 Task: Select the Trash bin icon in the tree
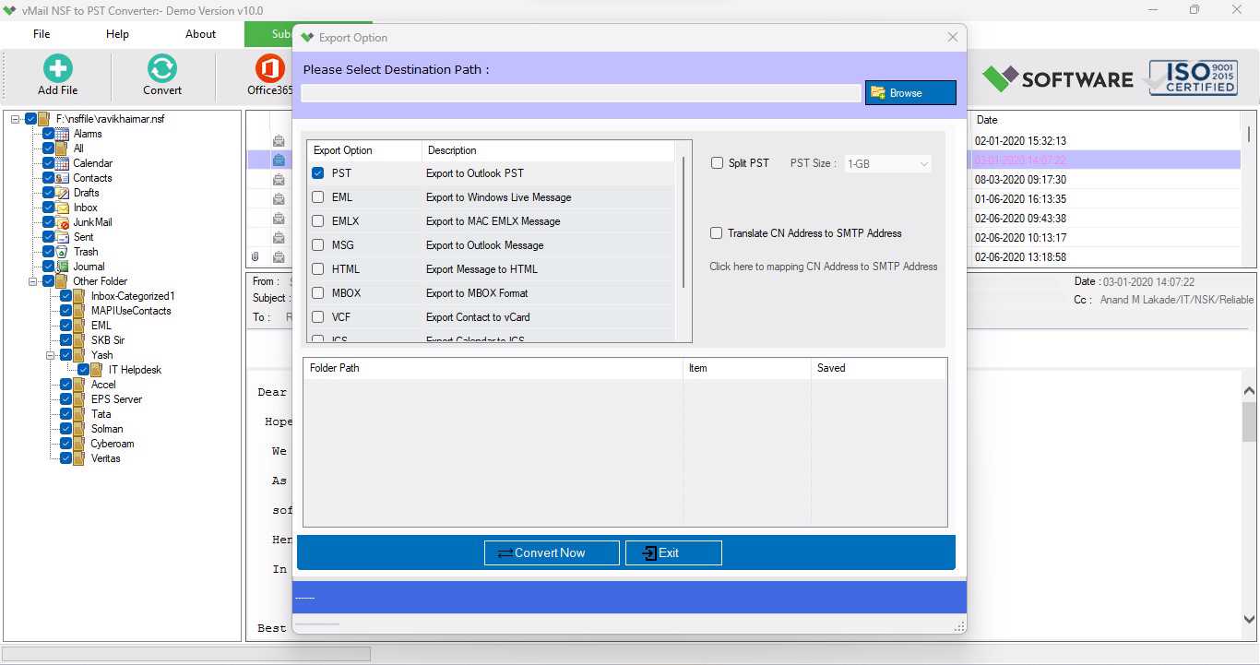click(62, 252)
